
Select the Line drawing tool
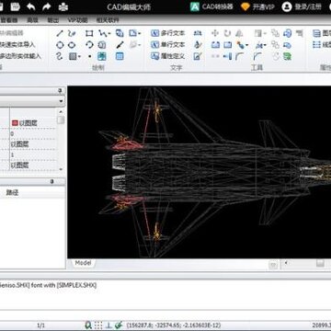60,33
